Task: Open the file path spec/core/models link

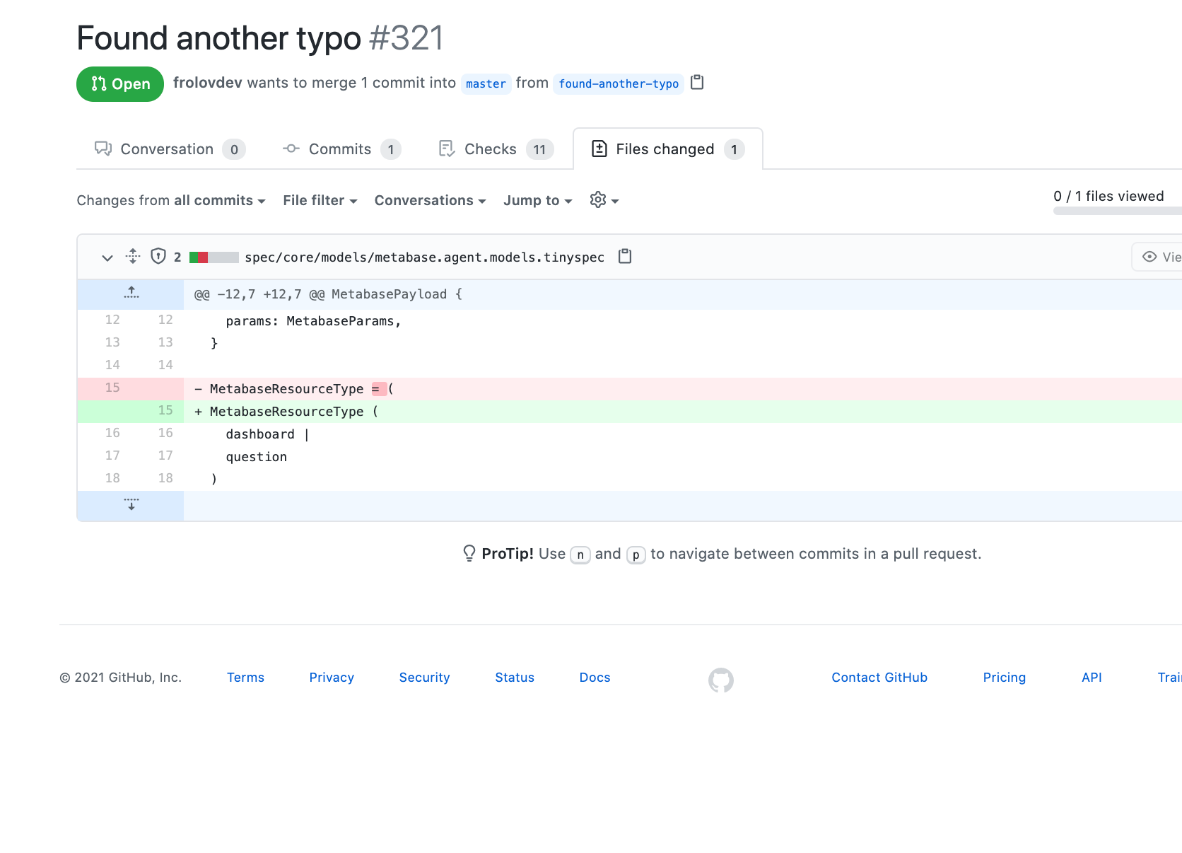Action: pos(425,257)
